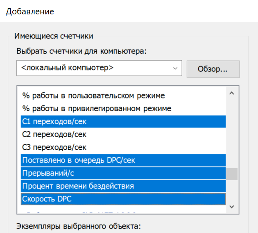
Task: Click scrollbar track above the thumb
Action: click(x=232, y=131)
